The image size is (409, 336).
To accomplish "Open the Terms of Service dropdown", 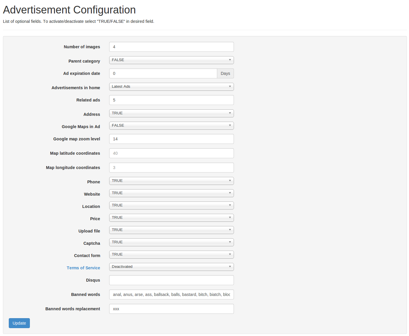I will click(171, 267).
